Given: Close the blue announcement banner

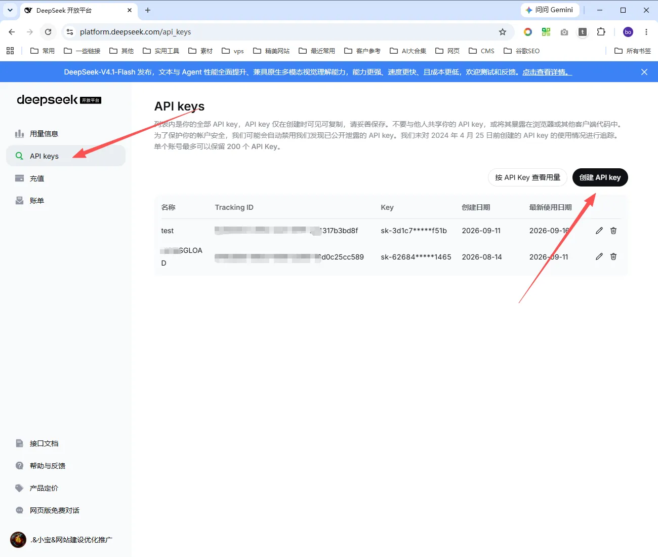Looking at the screenshot, I should click(x=644, y=72).
